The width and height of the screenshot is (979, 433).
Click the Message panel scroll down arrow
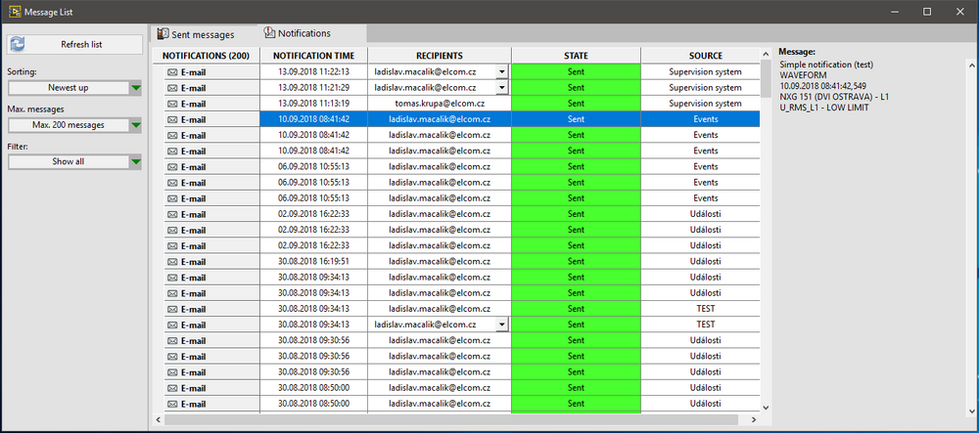point(971,411)
